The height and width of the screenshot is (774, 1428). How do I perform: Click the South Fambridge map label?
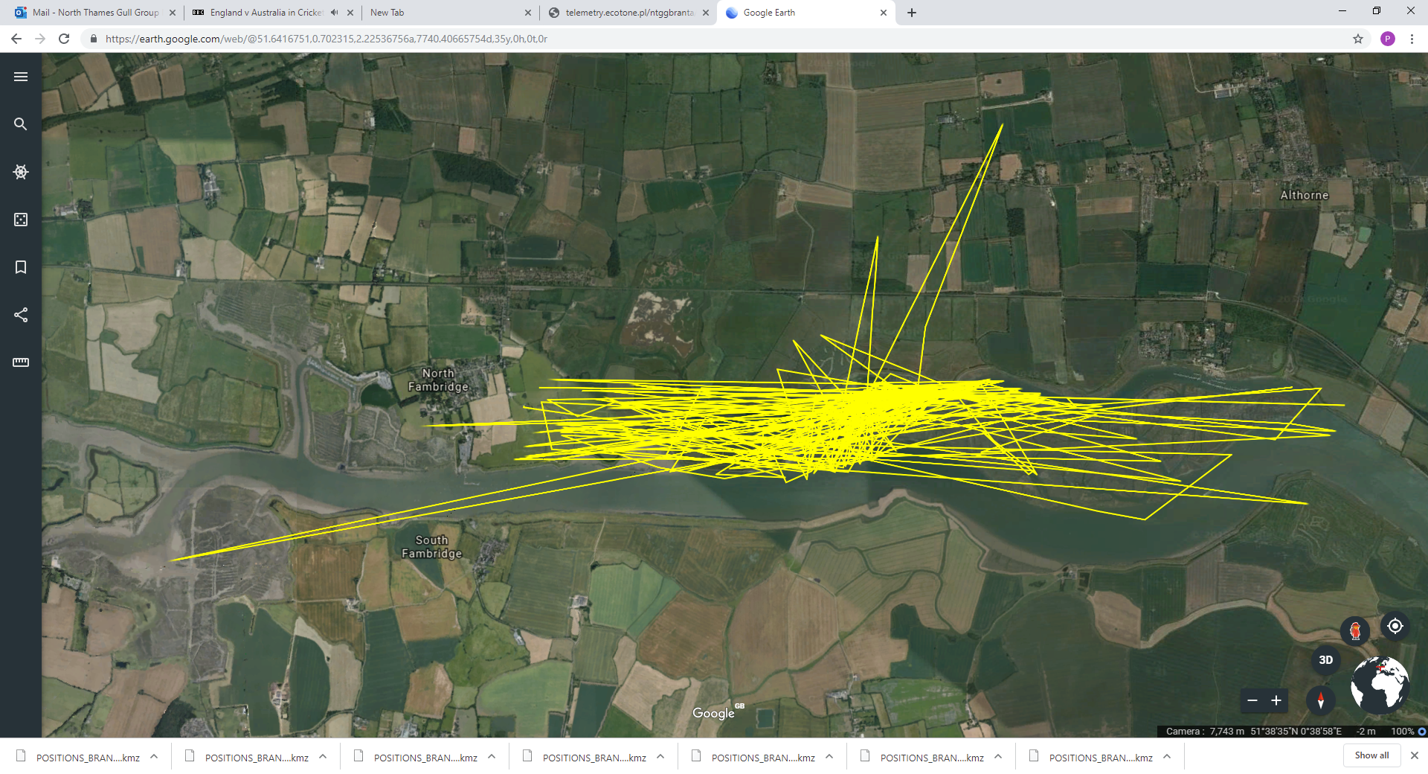431,546
